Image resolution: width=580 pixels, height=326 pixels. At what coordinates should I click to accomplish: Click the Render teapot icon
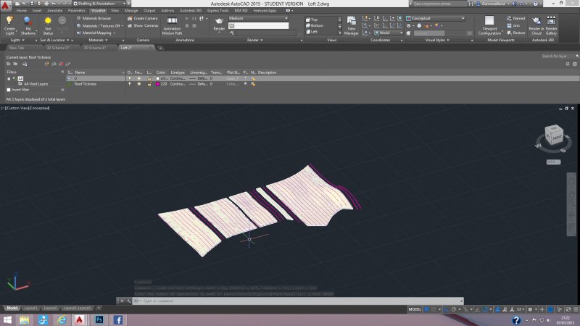(x=219, y=22)
